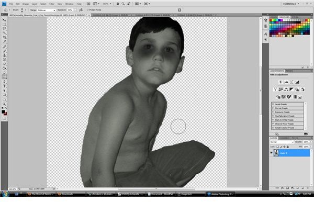Screen dimensions: 314x202
Task: Open the layer blend mode Normal dropdown
Action: 282,142
